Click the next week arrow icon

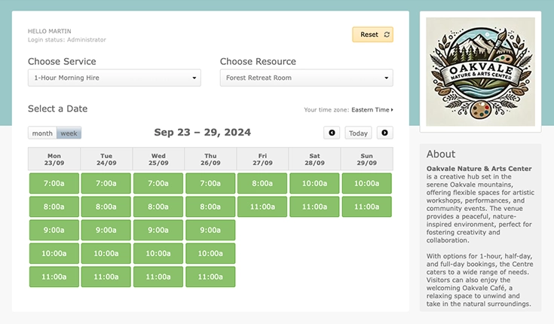384,133
